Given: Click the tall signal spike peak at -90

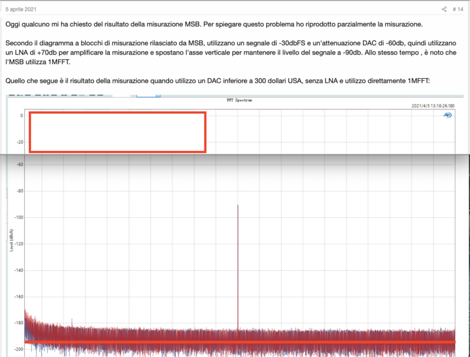Looking at the screenshot, I should (x=238, y=207).
